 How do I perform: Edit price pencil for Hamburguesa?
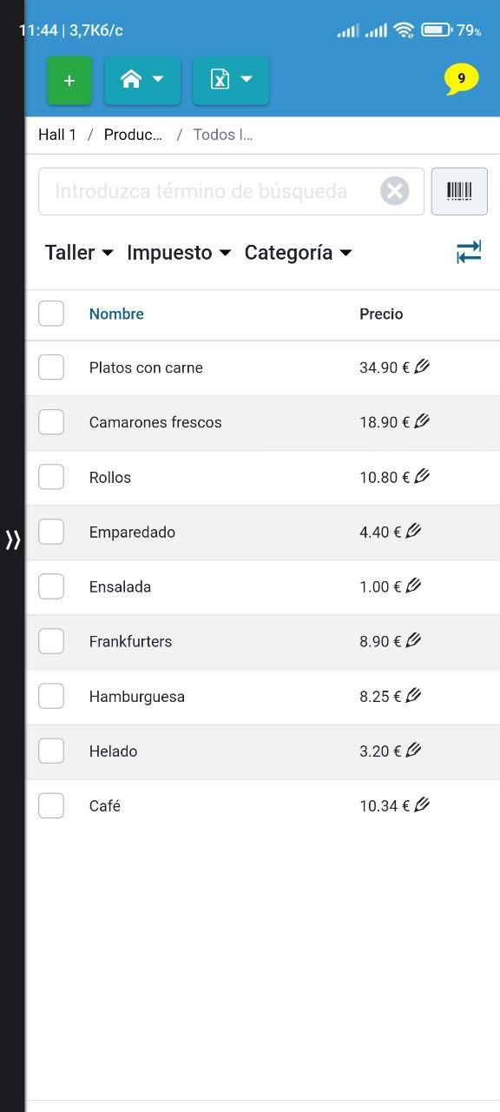coord(413,695)
